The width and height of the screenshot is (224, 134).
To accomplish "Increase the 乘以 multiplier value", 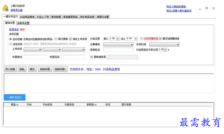I will [117, 38].
